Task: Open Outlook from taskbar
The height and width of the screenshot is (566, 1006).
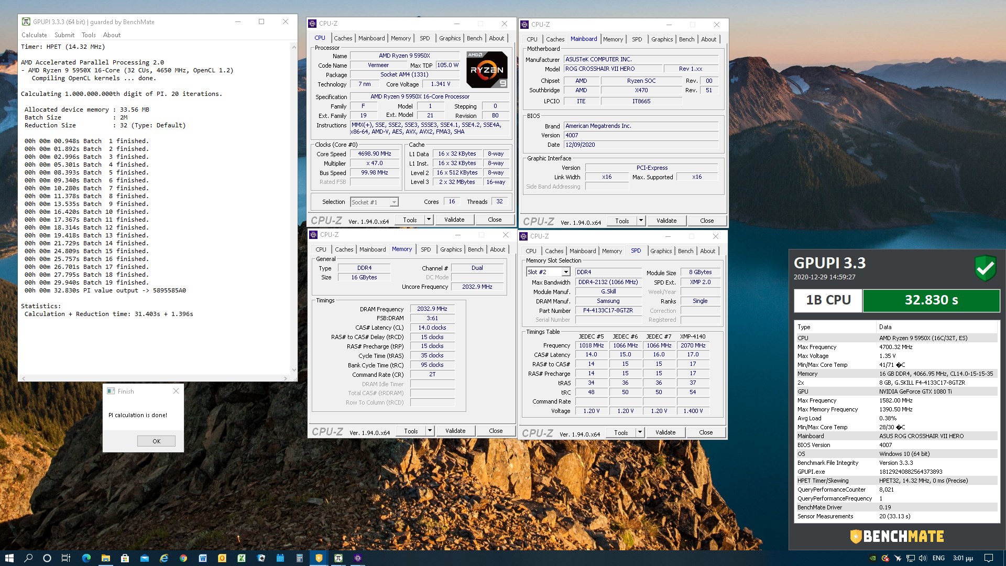Action: coord(222,558)
